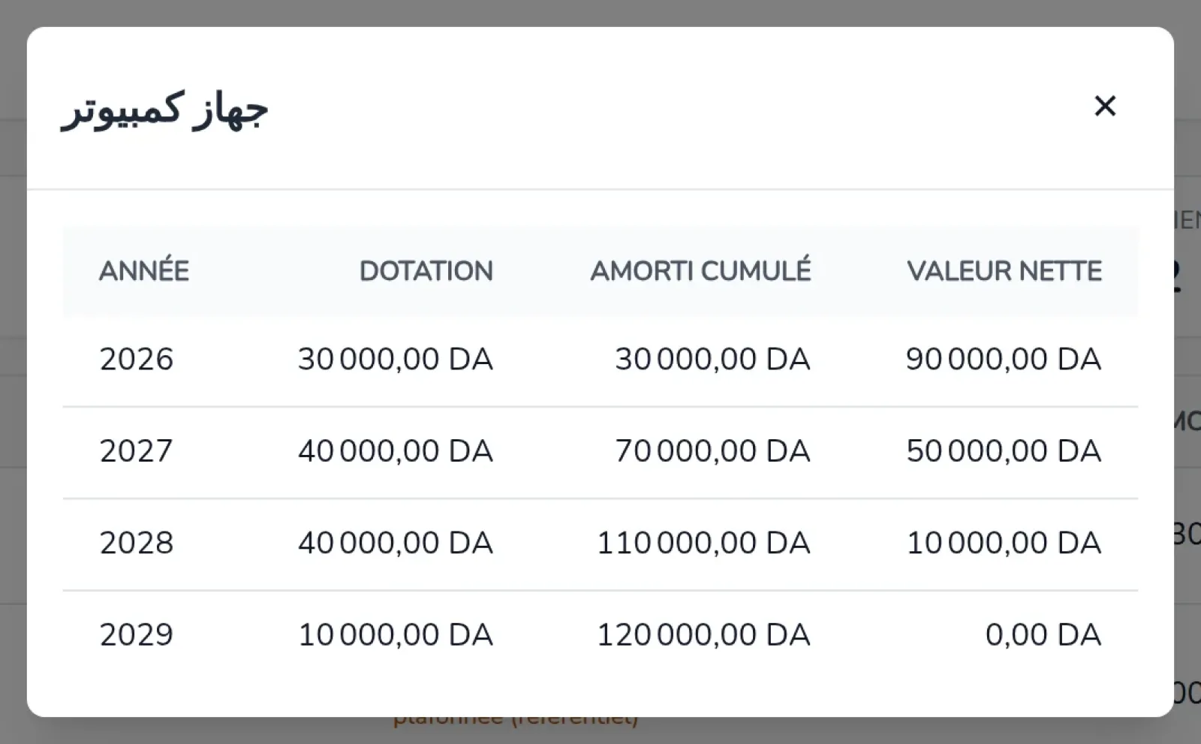Screen dimensions: 1201x744
Task: Click net value 90 000,00 DA
Action: pyautogui.click(x=1004, y=359)
